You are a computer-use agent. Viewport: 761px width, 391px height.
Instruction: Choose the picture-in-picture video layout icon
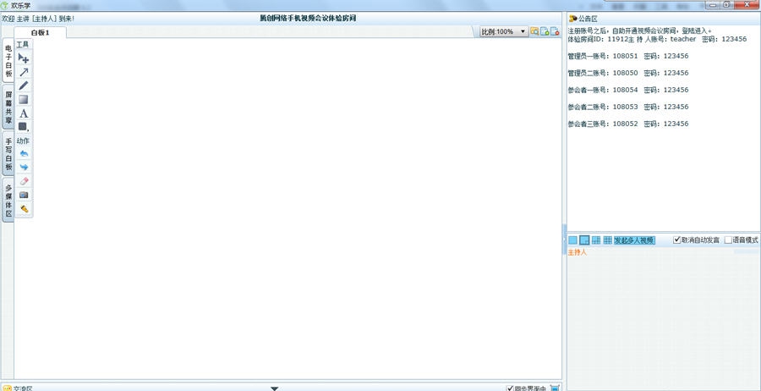coord(585,240)
